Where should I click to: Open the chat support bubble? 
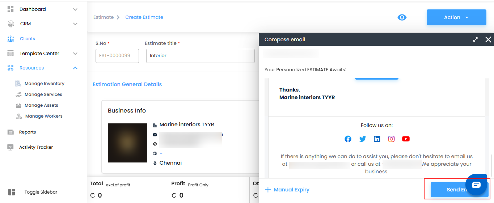point(476,185)
